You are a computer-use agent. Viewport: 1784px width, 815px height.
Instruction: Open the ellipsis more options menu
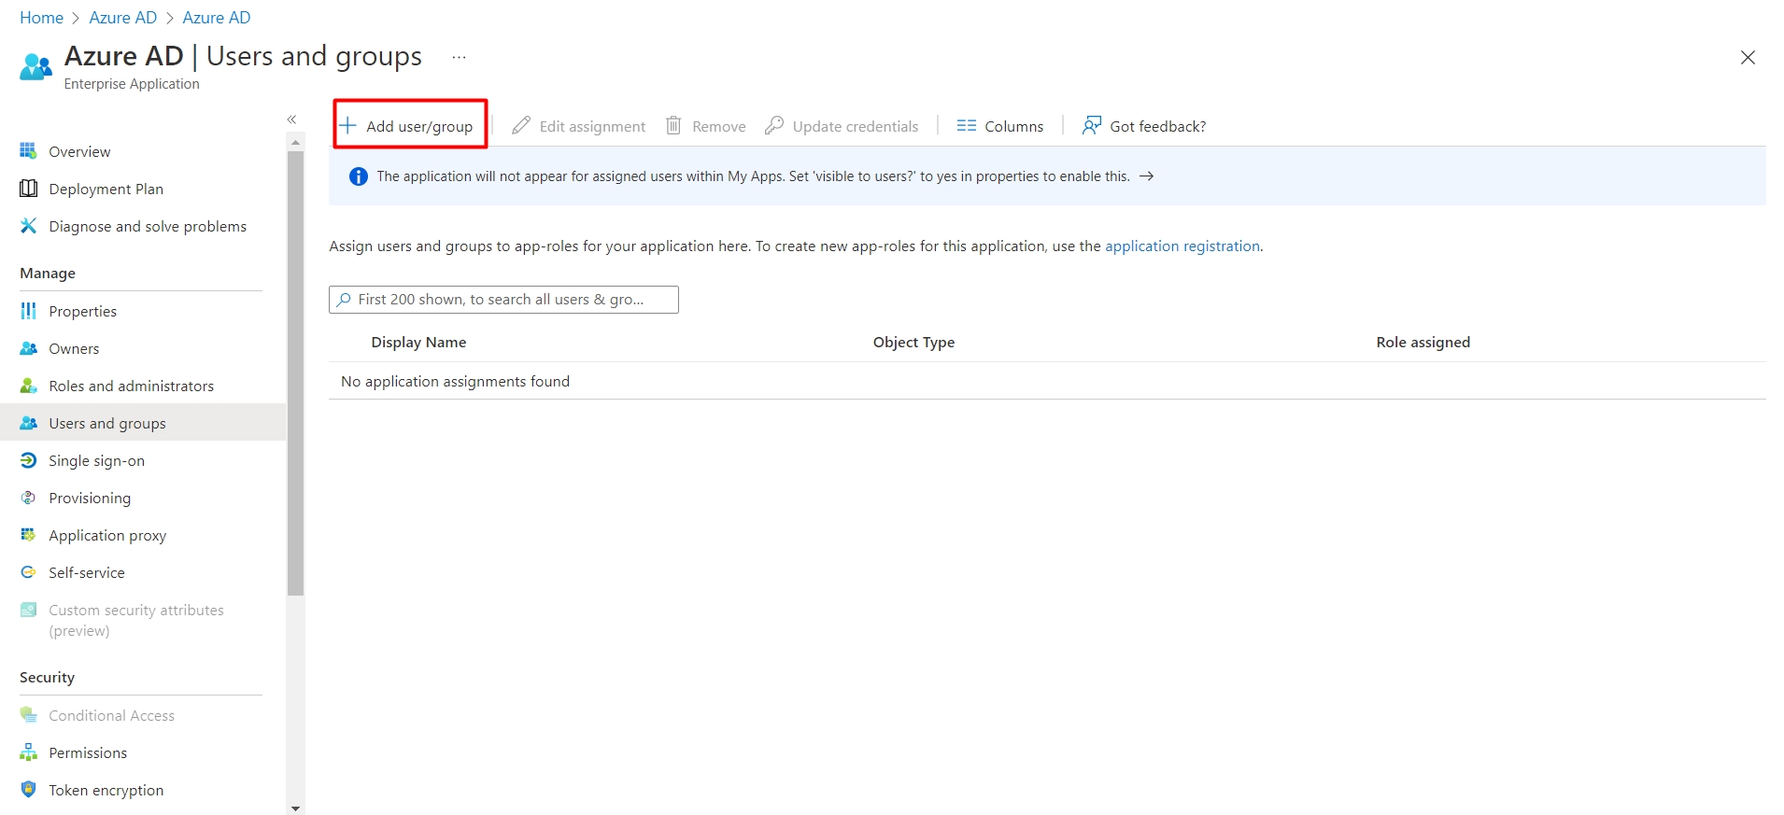coord(459,57)
